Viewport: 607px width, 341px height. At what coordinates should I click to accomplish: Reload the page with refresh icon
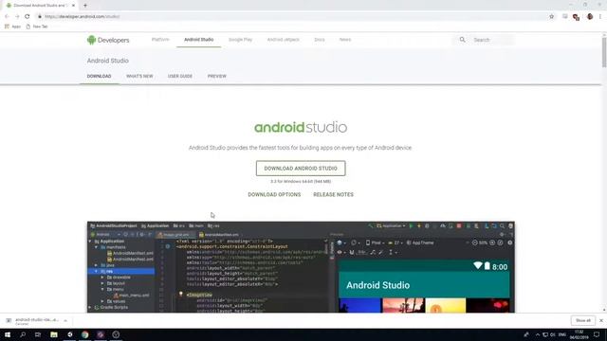(x=28, y=17)
